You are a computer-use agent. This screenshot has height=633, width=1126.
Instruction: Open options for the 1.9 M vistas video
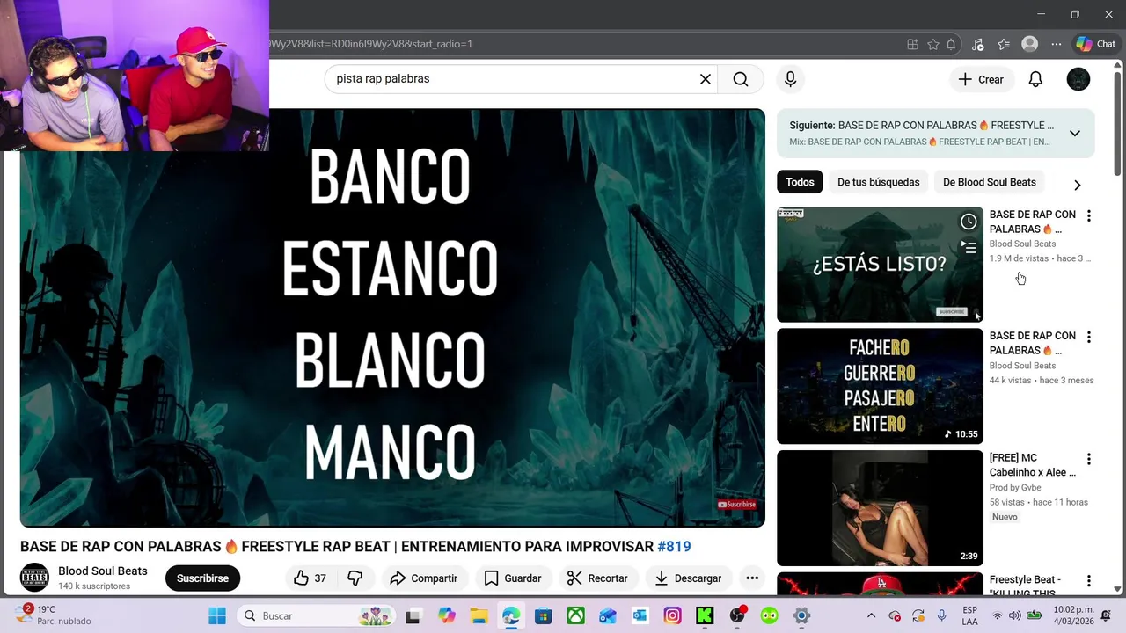[x=1088, y=215]
